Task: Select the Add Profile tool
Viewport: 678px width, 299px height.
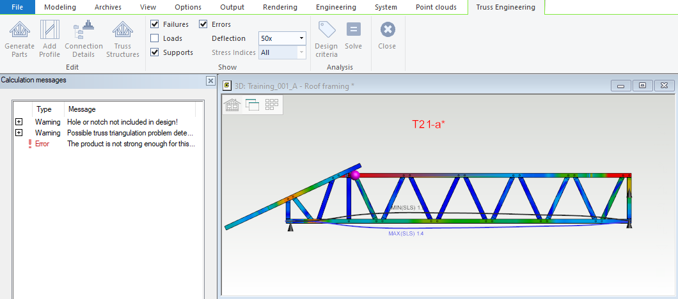Action: [49, 38]
